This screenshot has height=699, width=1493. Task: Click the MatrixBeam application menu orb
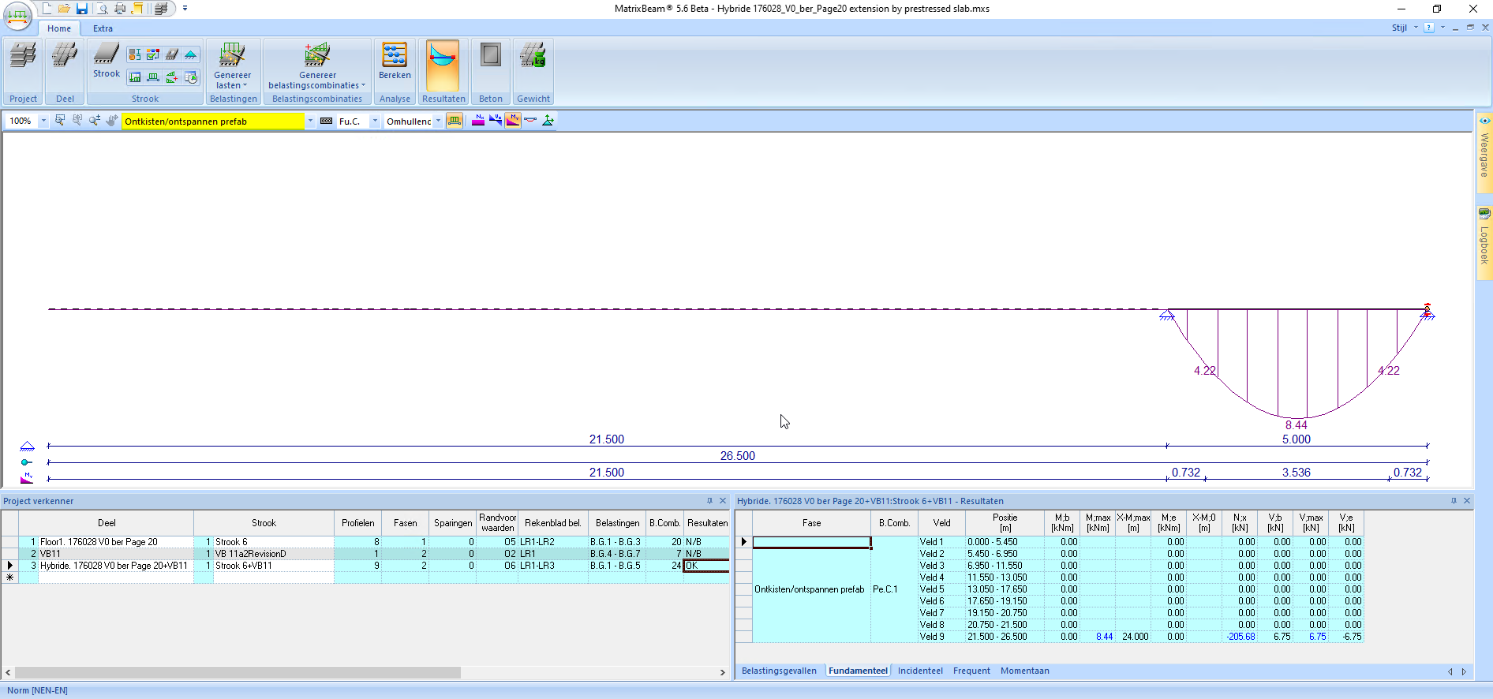pos(18,16)
